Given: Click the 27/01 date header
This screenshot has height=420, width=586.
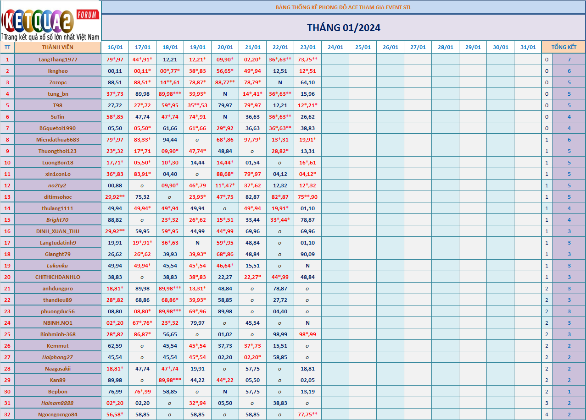Looking at the screenshot, I should 418,47.
